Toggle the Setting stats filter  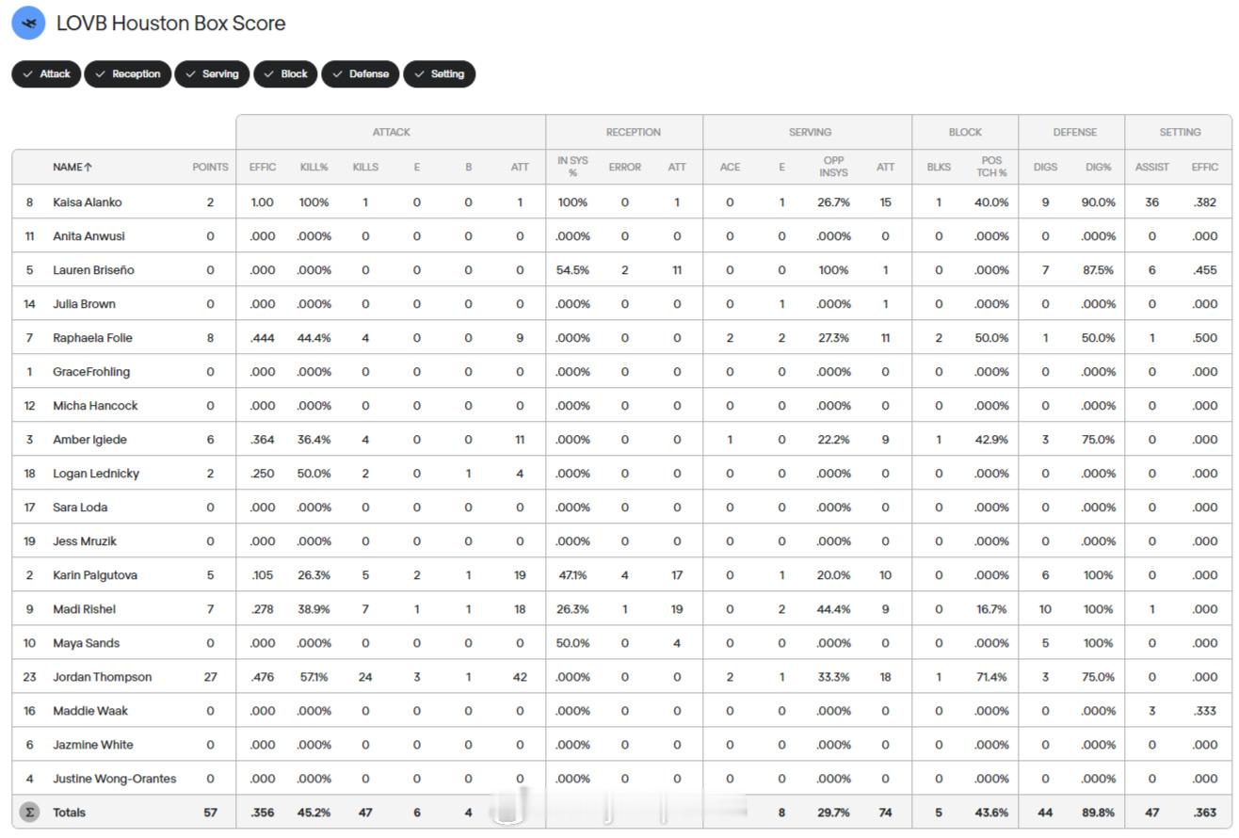click(439, 73)
